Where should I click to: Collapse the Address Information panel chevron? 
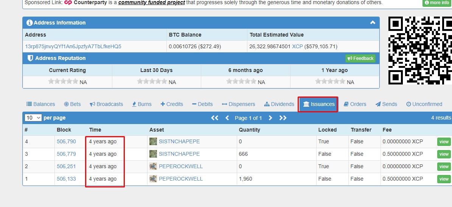pos(373,22)
